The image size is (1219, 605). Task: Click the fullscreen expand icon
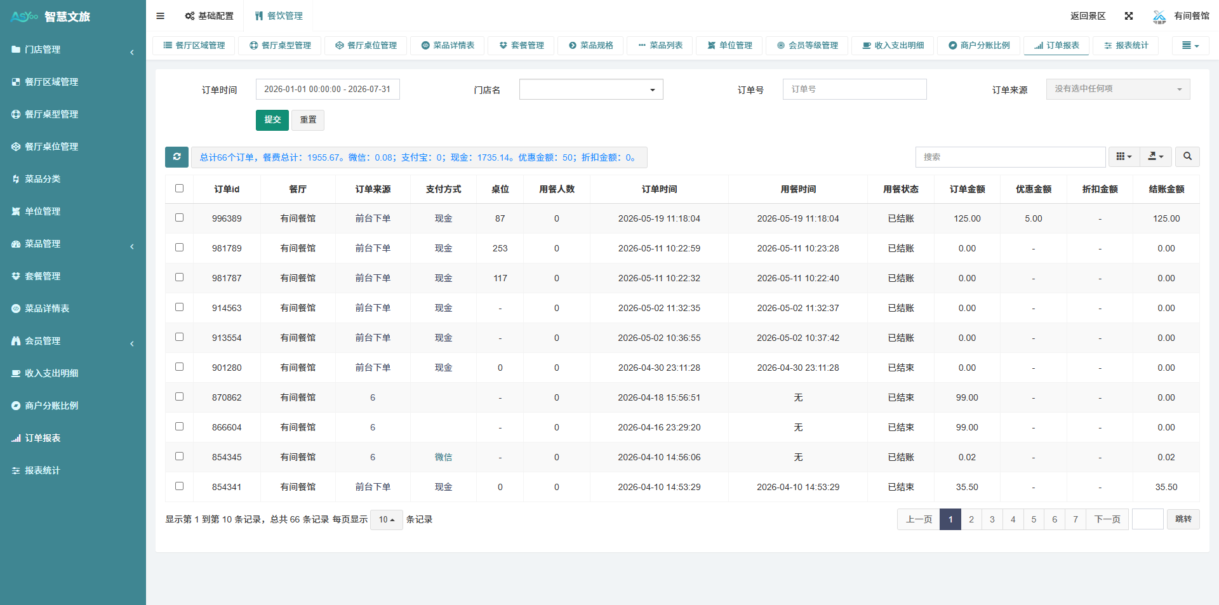1129,16
